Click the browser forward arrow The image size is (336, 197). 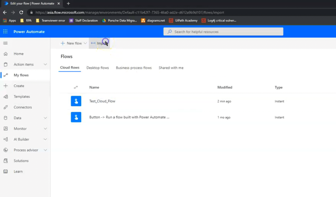(13, 12)
